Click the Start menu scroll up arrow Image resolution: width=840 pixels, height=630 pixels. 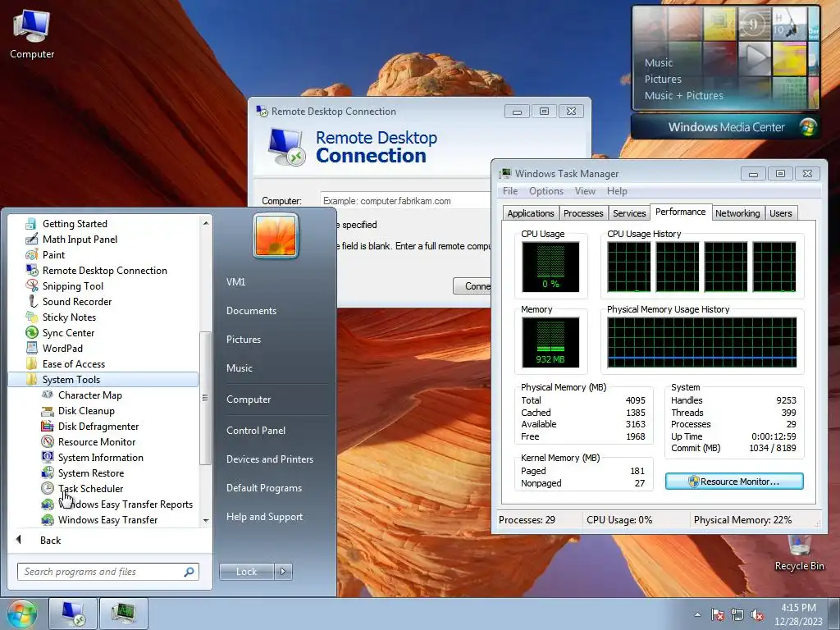(206, 222)
